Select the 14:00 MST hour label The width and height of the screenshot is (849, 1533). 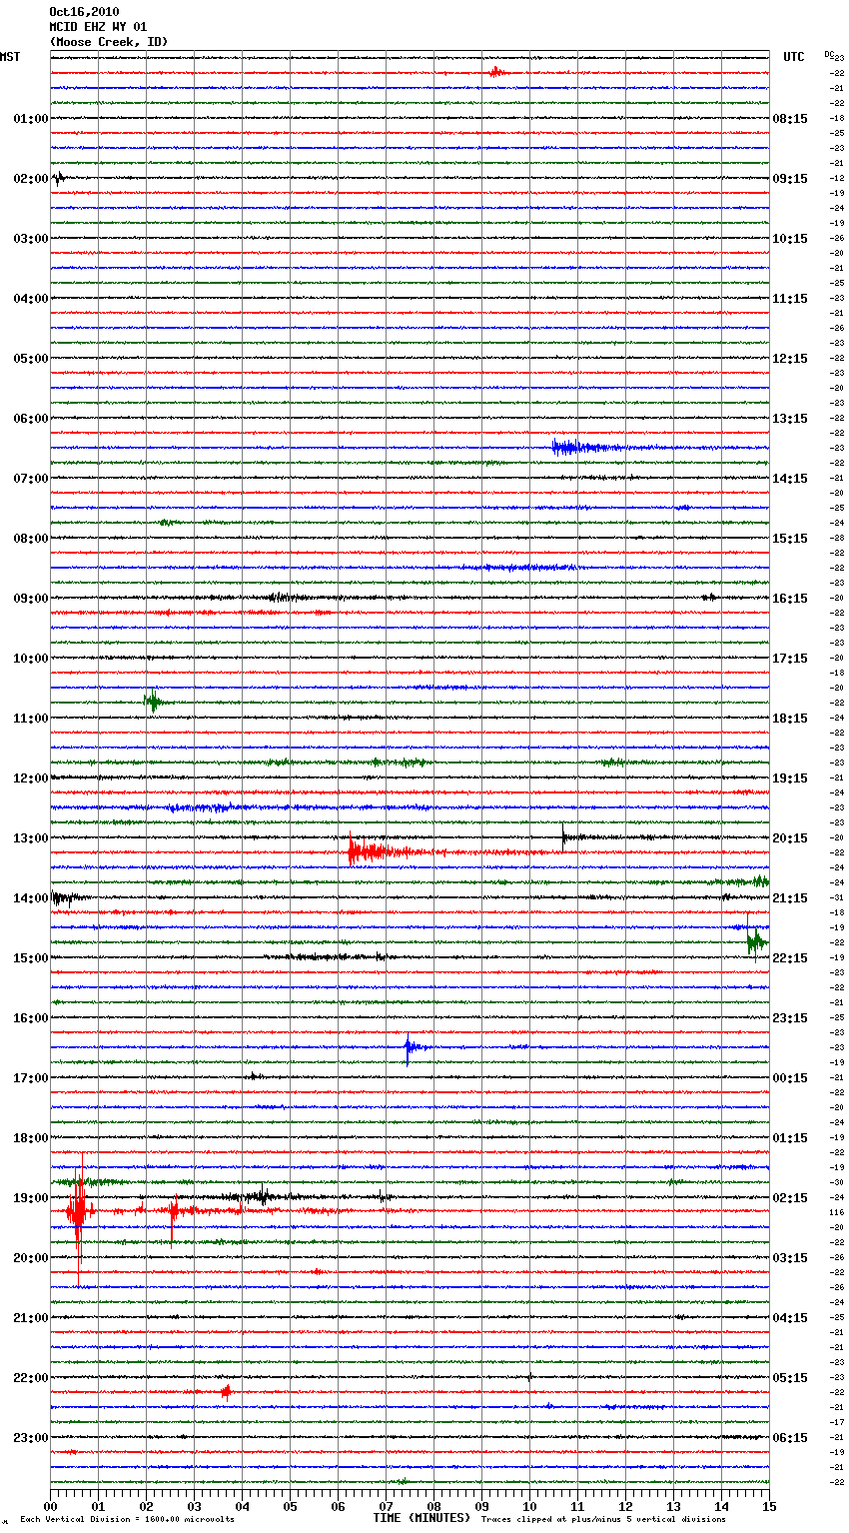click(31, 898)
